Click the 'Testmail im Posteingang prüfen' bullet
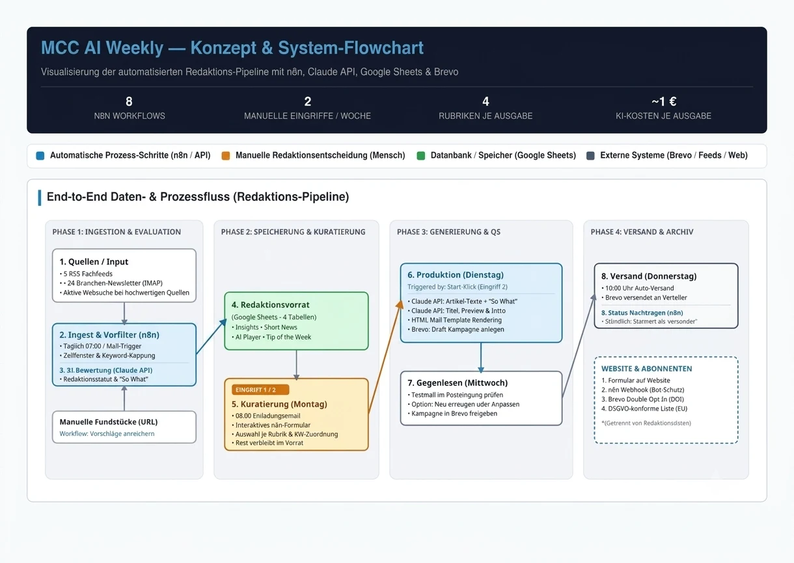The height and width of the screenshot is (563, 794). tap(455, 395)
